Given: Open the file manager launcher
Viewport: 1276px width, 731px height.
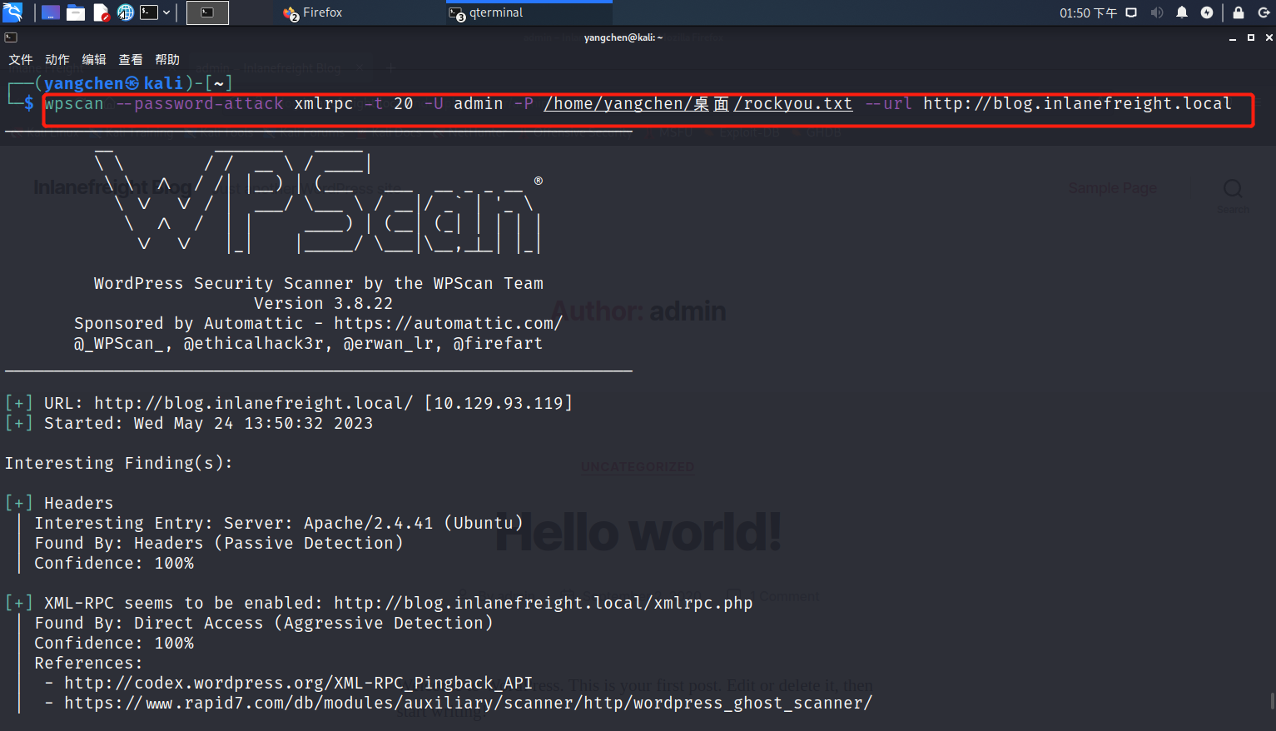Looking at the screenshot, I should [x=76, y=12].
